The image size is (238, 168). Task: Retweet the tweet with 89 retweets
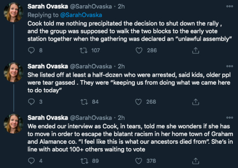(x=84, y=161)
